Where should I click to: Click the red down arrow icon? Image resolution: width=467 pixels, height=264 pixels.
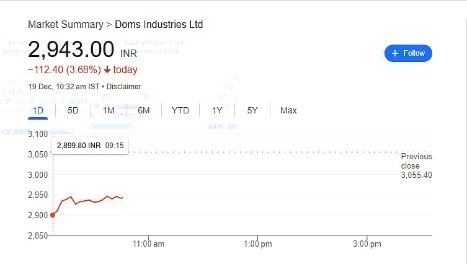pos(107,70)
